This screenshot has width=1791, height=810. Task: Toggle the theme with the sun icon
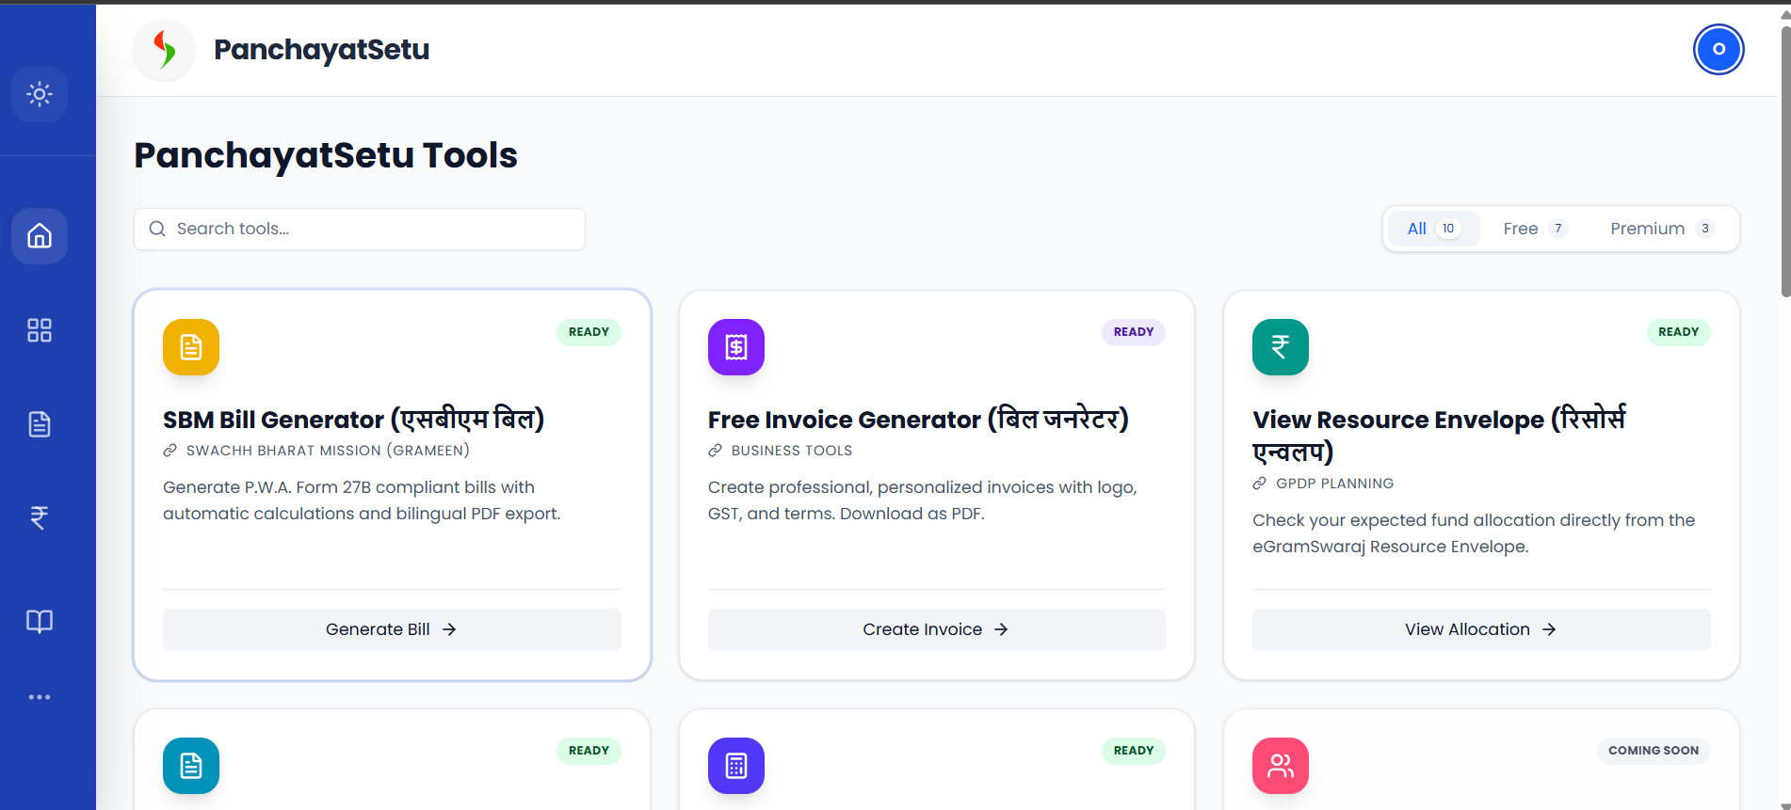pos(40,94)
